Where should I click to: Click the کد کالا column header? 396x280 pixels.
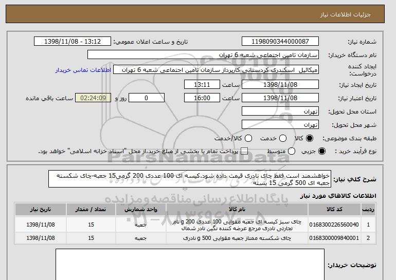point(334,210)
